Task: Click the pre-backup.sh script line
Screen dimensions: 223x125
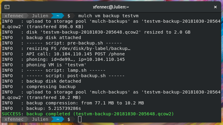Action: point(74,43)
